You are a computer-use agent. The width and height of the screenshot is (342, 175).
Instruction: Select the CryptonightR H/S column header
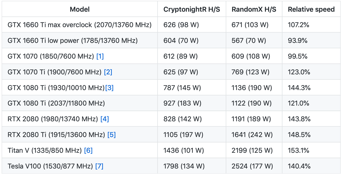pyautogui.click(x=192, y=9)
